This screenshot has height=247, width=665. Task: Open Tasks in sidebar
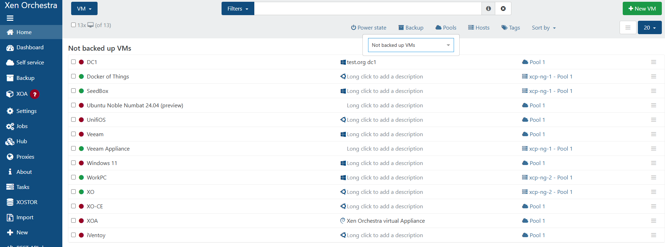coord(31,187)
